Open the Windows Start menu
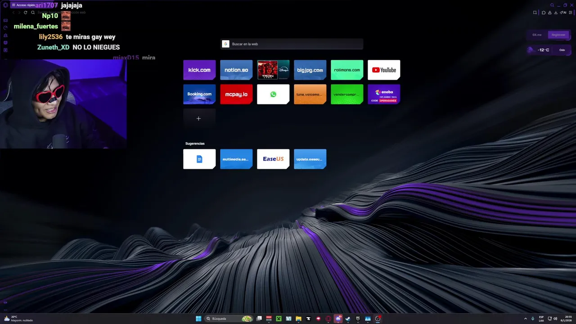This screenshot has height=324, width=576. tap(198, 319)
